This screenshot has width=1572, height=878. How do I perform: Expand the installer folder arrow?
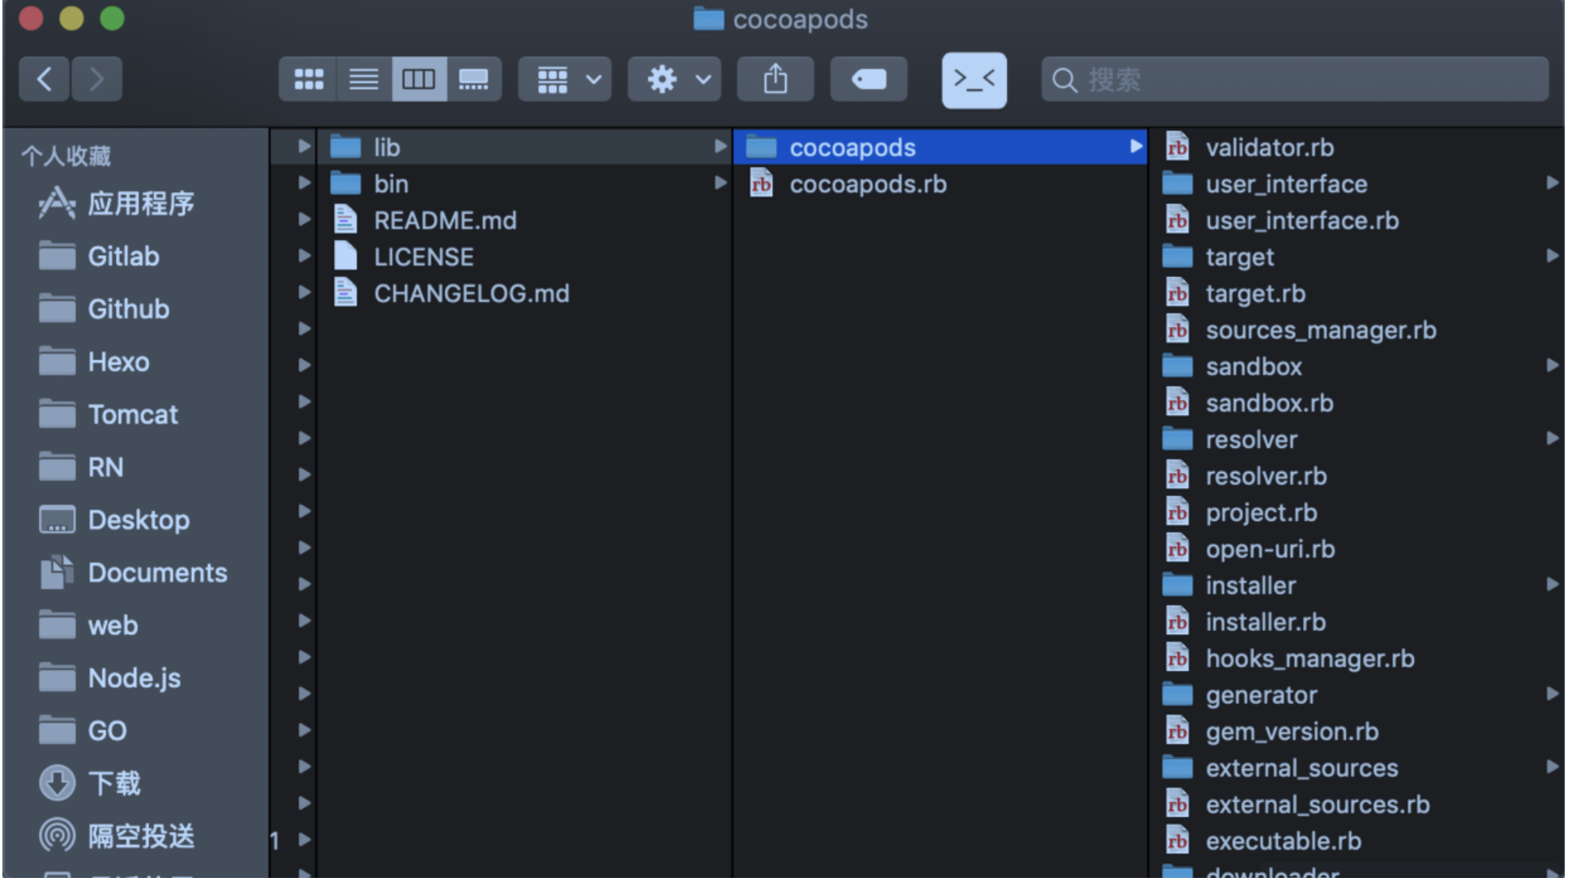click(x=1552, y=585)
